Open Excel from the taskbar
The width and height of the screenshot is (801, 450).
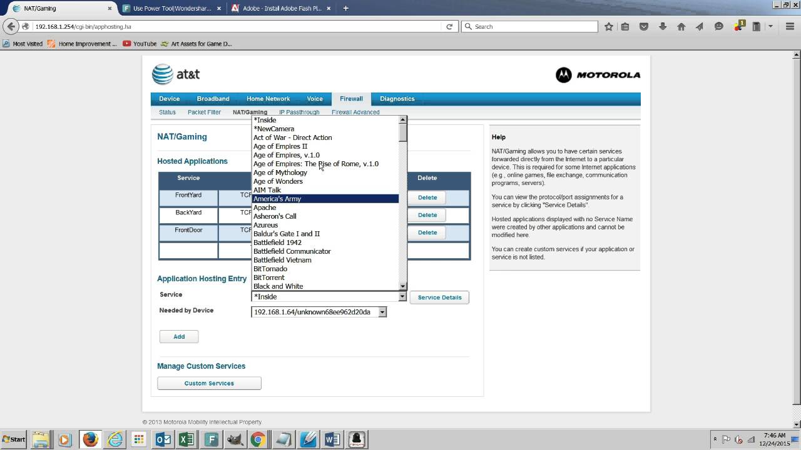tap(186, 439)
